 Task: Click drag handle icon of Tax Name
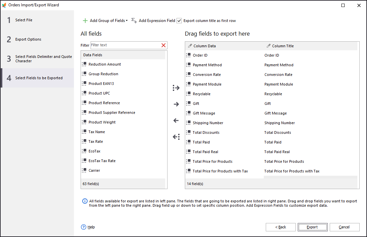pyautogui.click(x=84, y=132)
